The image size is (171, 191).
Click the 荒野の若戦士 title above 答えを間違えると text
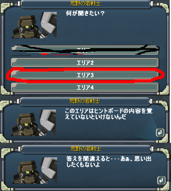(86, 149)
